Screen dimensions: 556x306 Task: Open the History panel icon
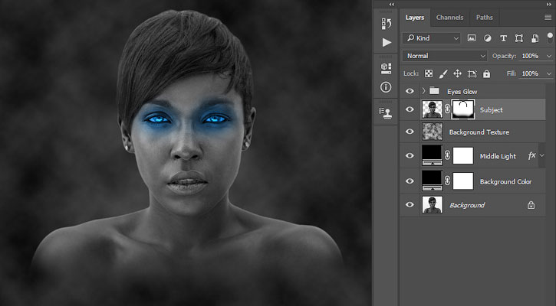pyautogui.click(x=387, y=24)
